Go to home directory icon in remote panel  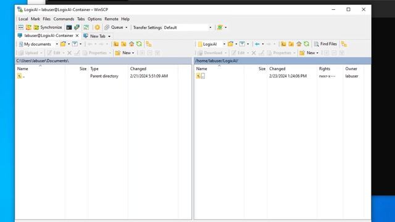(x=299, y=44)
